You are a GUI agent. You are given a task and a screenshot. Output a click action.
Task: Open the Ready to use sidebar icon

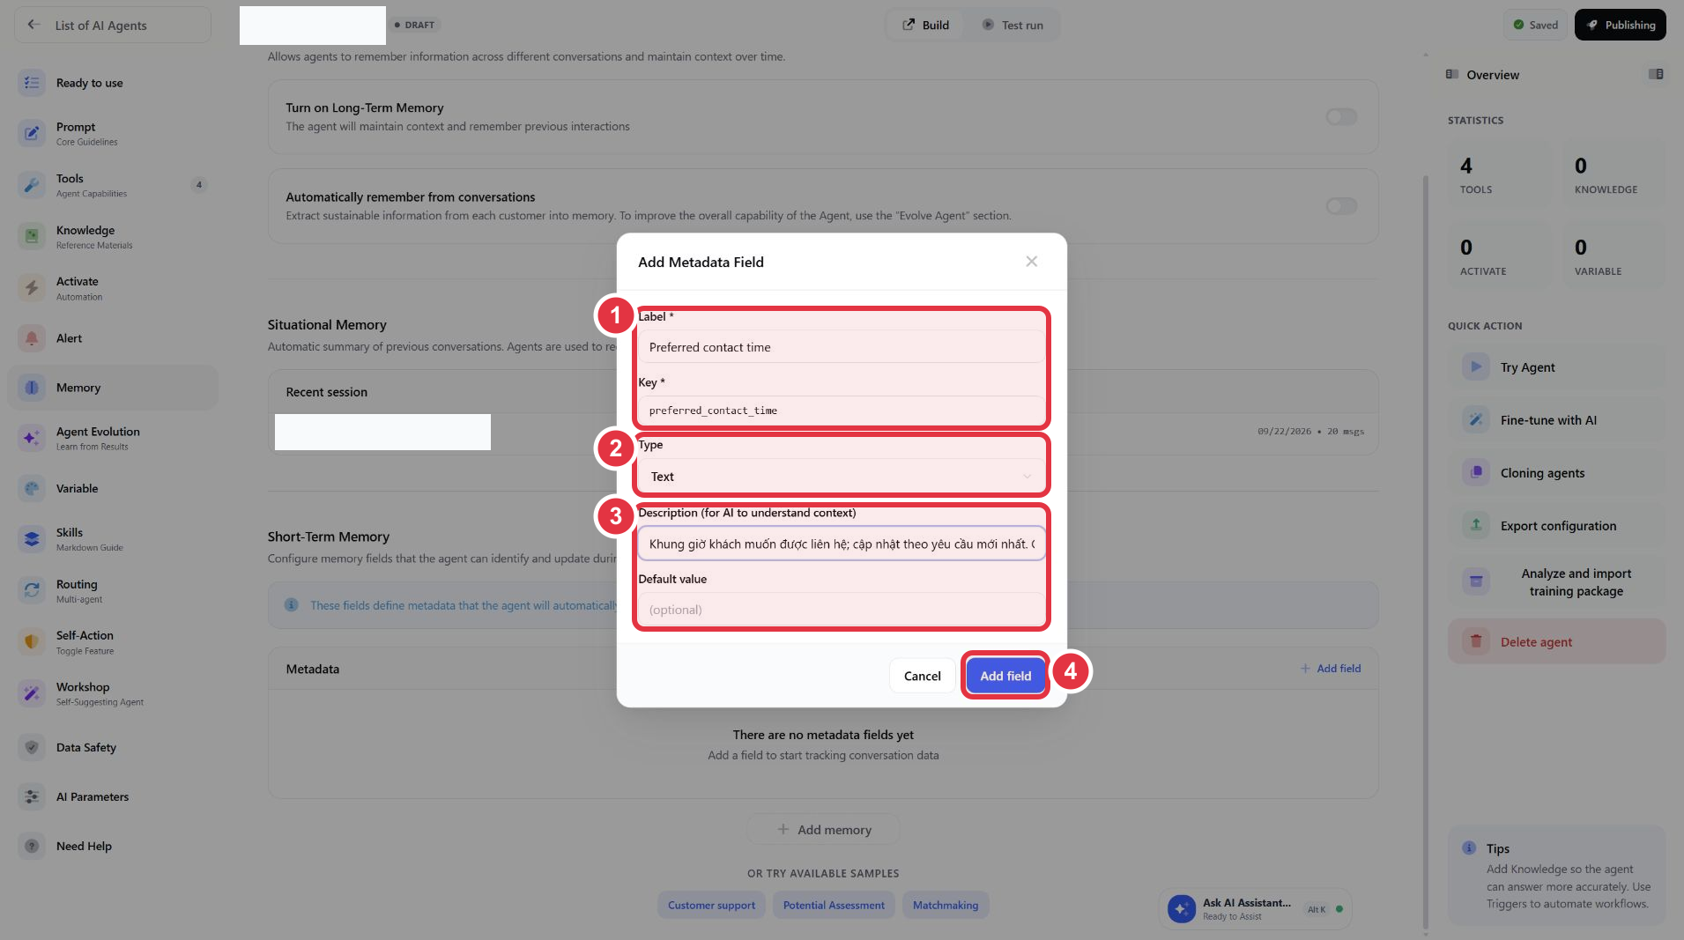pos(32,83)
